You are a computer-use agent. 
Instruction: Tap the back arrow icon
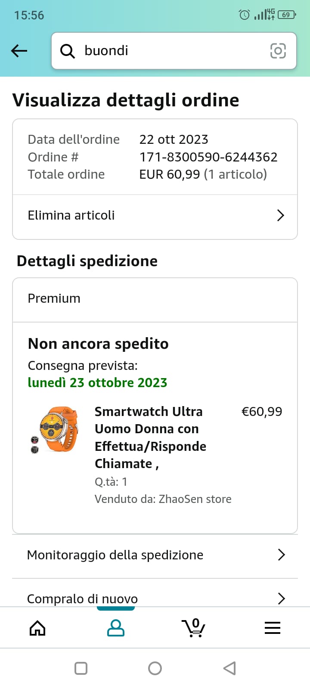[x=19, y=51]
